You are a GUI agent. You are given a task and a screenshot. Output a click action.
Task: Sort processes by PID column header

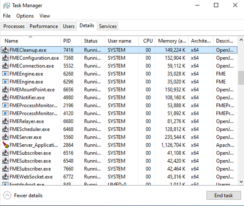[67, 41]
